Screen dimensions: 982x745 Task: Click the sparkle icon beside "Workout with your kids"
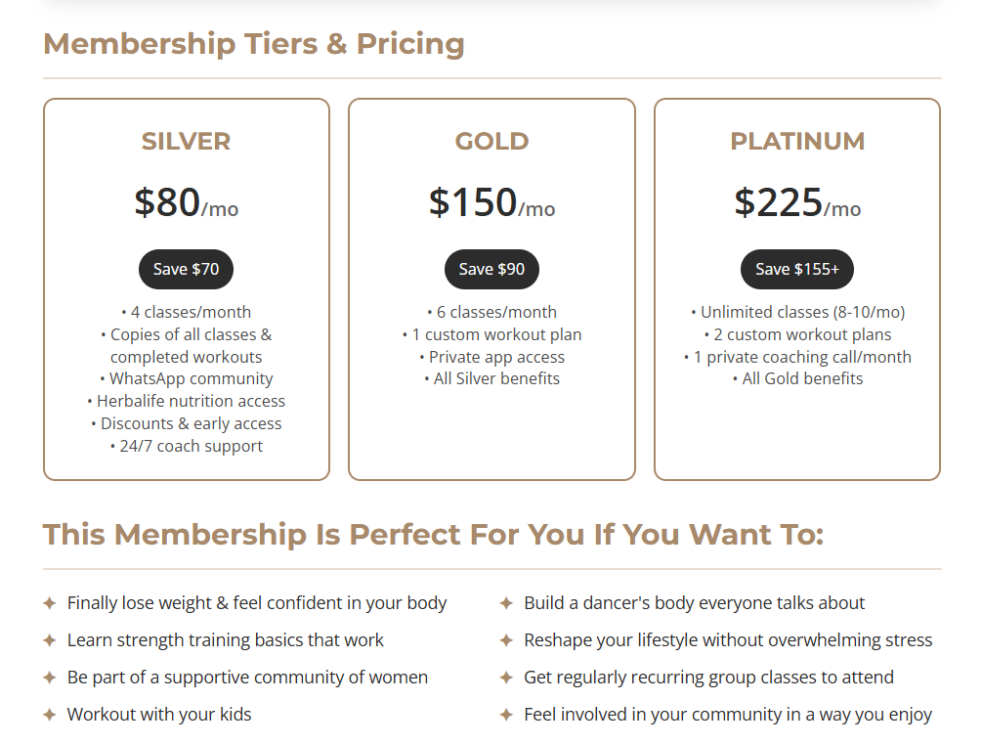pos(50,715)
